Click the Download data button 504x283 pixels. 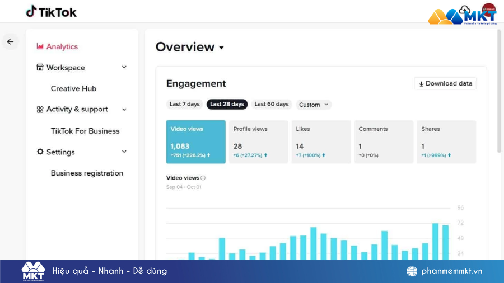[445, 84]
